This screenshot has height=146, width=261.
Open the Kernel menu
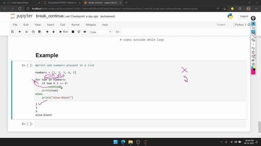[75, 25]
